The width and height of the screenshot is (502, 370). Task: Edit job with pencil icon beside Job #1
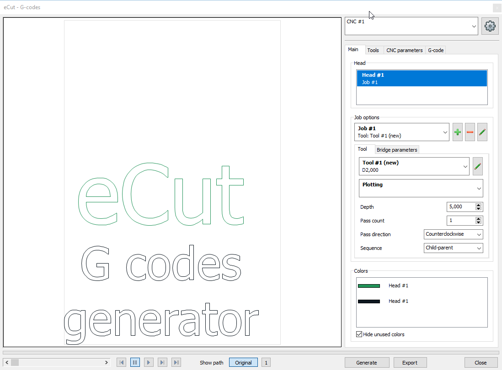(x=482, y=132)
